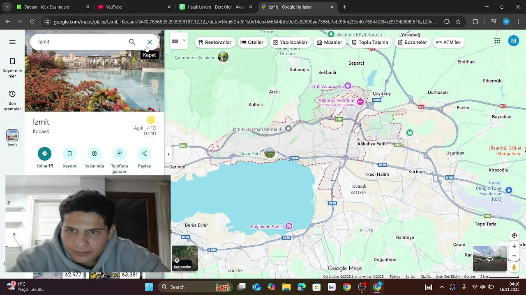
Task: Reload the current page
Action: pyautogui.click(x=32, y=22)
